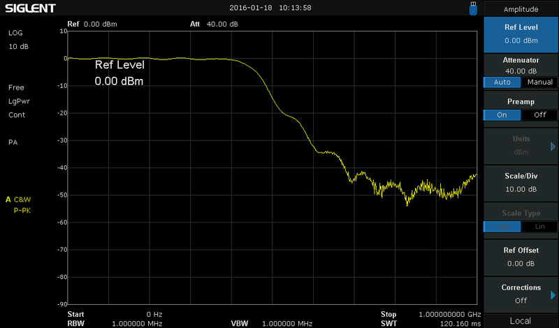Image resolution: width=559 pixels, height=328 pixels.
Task: Click the USB drive icon in the top bar
Action: (x=473, y=8)
